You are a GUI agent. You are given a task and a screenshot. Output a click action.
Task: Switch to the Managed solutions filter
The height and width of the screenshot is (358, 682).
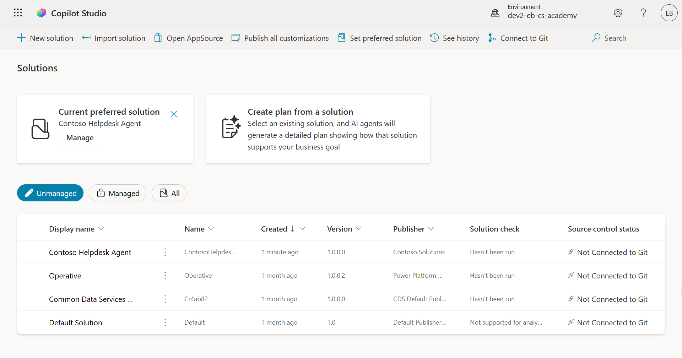[118, 193]
